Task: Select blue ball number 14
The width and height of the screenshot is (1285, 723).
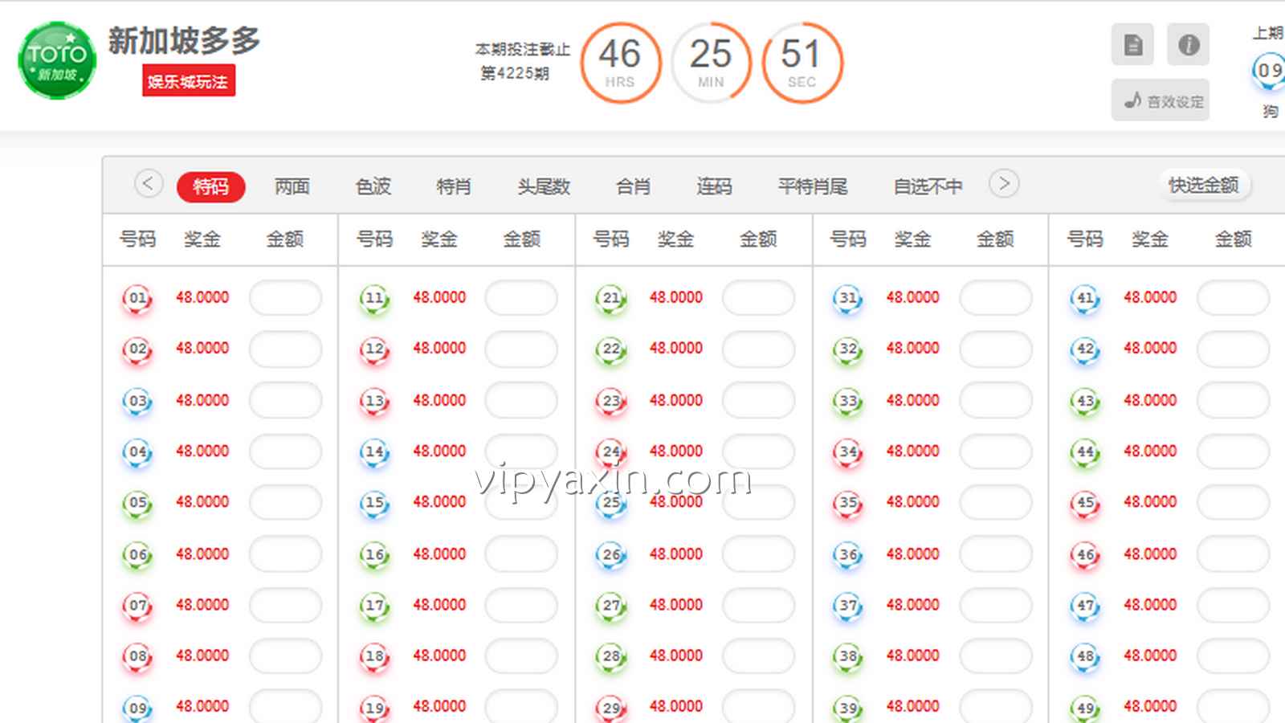Action: tap(374, 452)
